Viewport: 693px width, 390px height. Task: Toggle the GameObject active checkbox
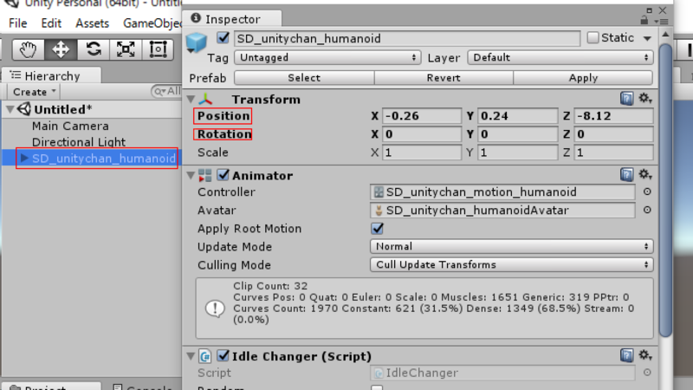[223, 38]
